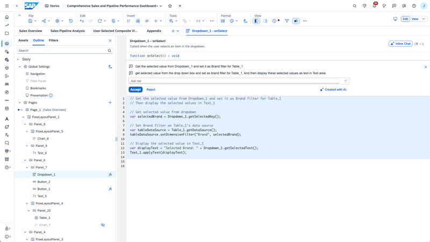Open the help question mark icon

[414, 6]
